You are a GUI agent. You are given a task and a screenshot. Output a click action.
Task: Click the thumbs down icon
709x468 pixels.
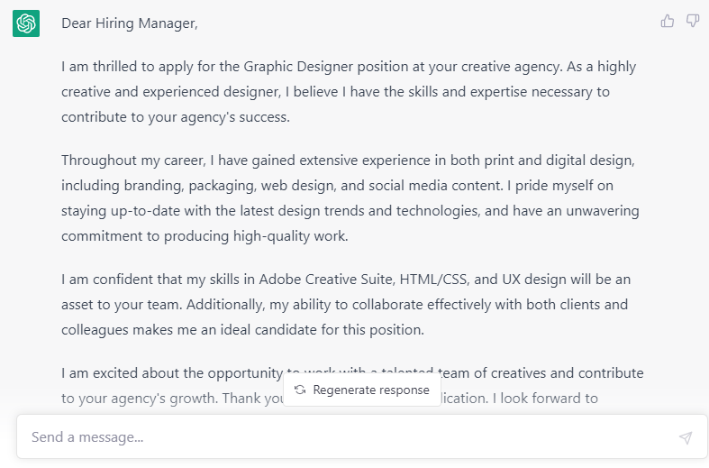pos(693,21)
